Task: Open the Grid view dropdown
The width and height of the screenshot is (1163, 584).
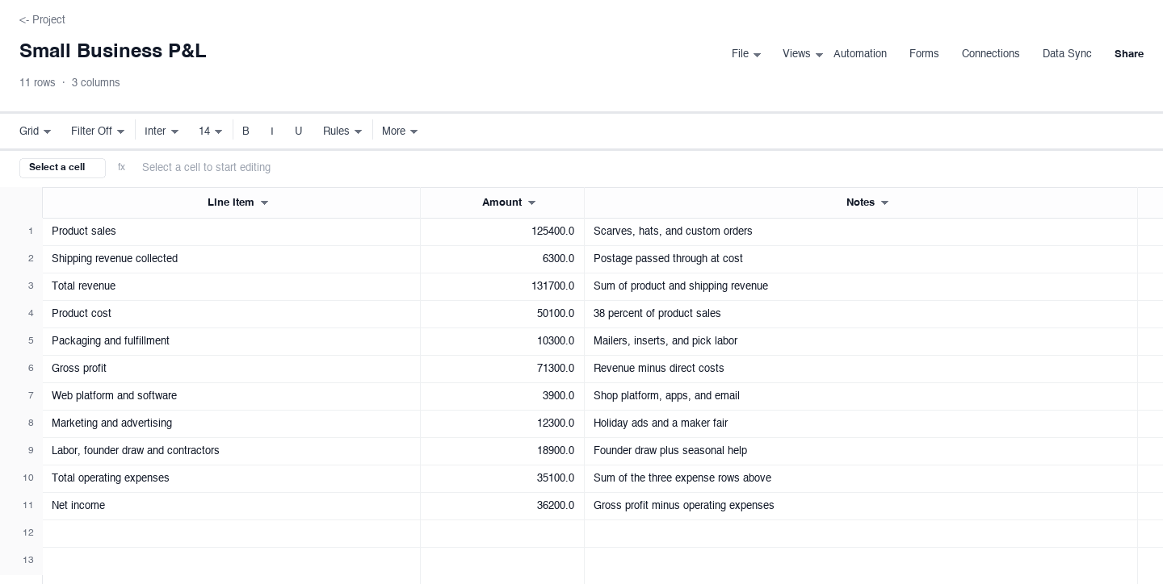Action: [36, 131]
